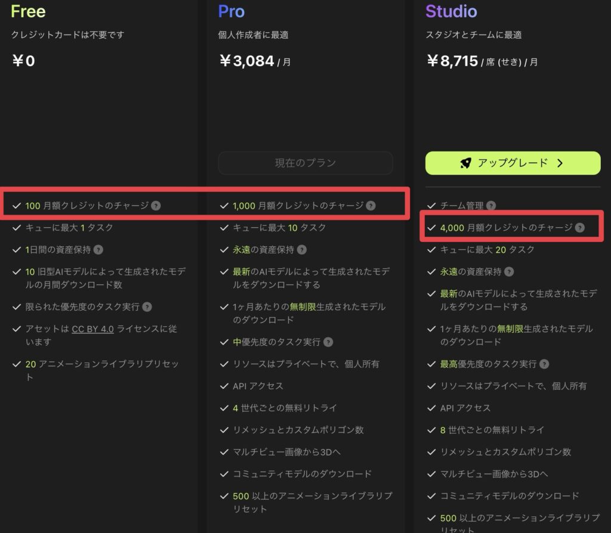
Task: Click Studio コミュニティモデルのダウンロード feature
Action: (510, 496)
